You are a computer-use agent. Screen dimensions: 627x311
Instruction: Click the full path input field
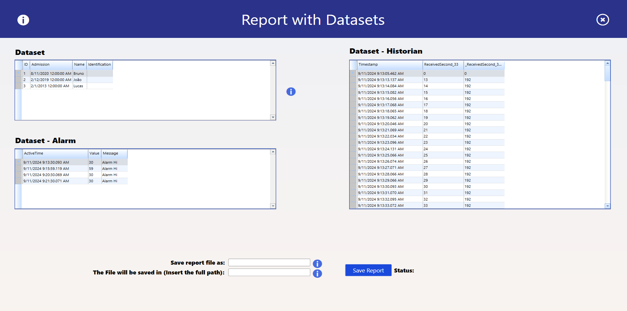click(269, 272)
